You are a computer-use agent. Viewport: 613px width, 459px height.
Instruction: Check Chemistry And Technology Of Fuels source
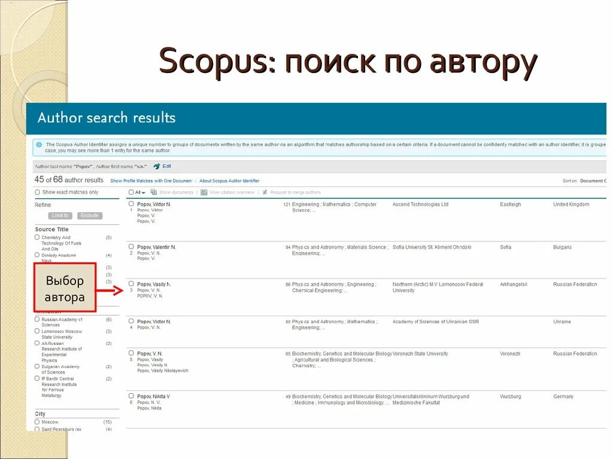click(x=37, y=237)
